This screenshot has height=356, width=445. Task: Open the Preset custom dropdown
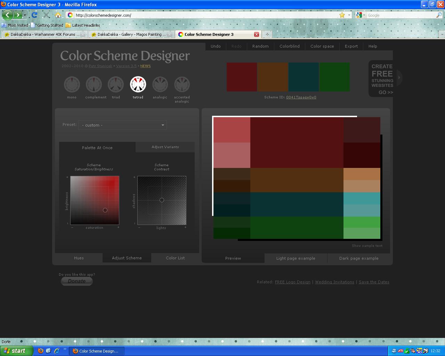(x=122, y=125)
